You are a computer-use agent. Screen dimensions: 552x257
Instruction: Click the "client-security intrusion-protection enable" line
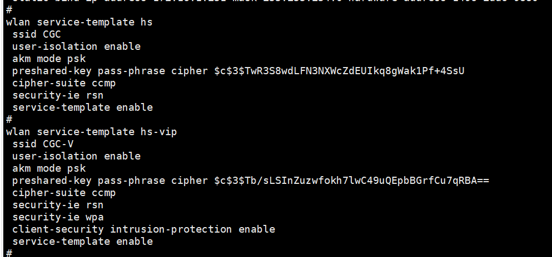[x=143, y=229]
